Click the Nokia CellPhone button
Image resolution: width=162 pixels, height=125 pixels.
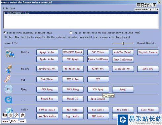pos(98,59)
